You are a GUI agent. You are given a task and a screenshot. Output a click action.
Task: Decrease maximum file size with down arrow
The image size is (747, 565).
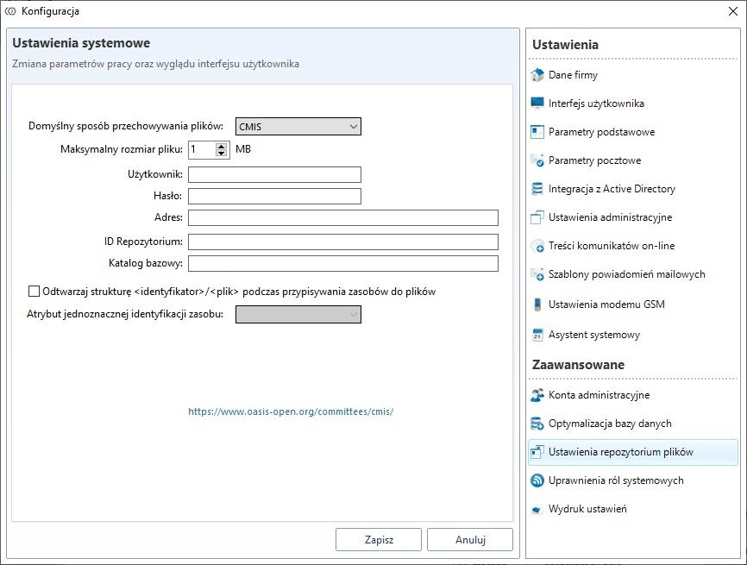221,154
